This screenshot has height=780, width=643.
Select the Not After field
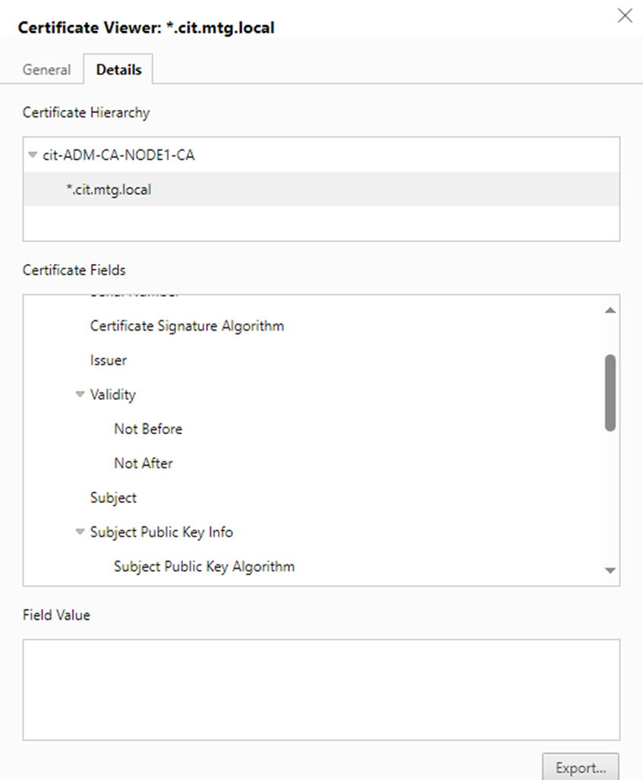pyautogui.click(x=142, y=463)
